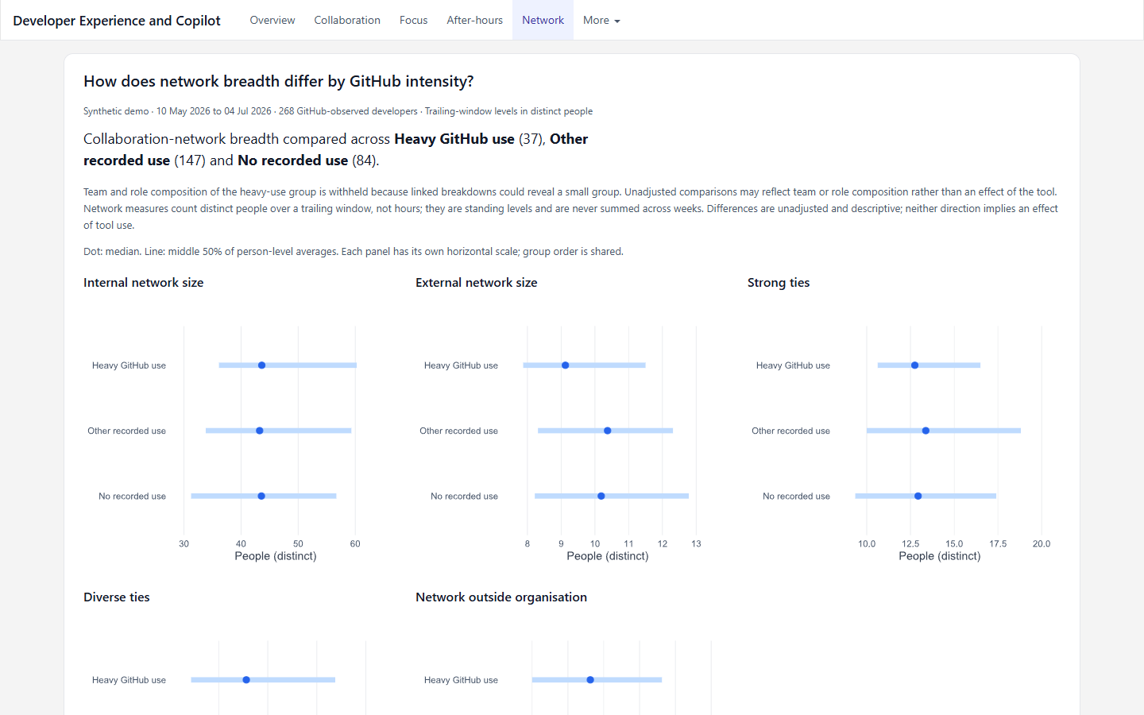Click the Heavy GitHub use dot in Network outside organisation
This screenshot has width=1144, height=715.
[590, 680]
